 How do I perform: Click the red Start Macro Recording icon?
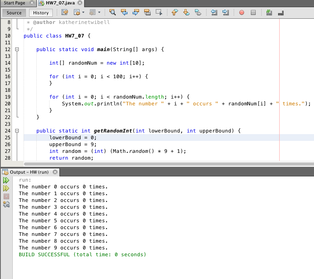tap(242, 12)
